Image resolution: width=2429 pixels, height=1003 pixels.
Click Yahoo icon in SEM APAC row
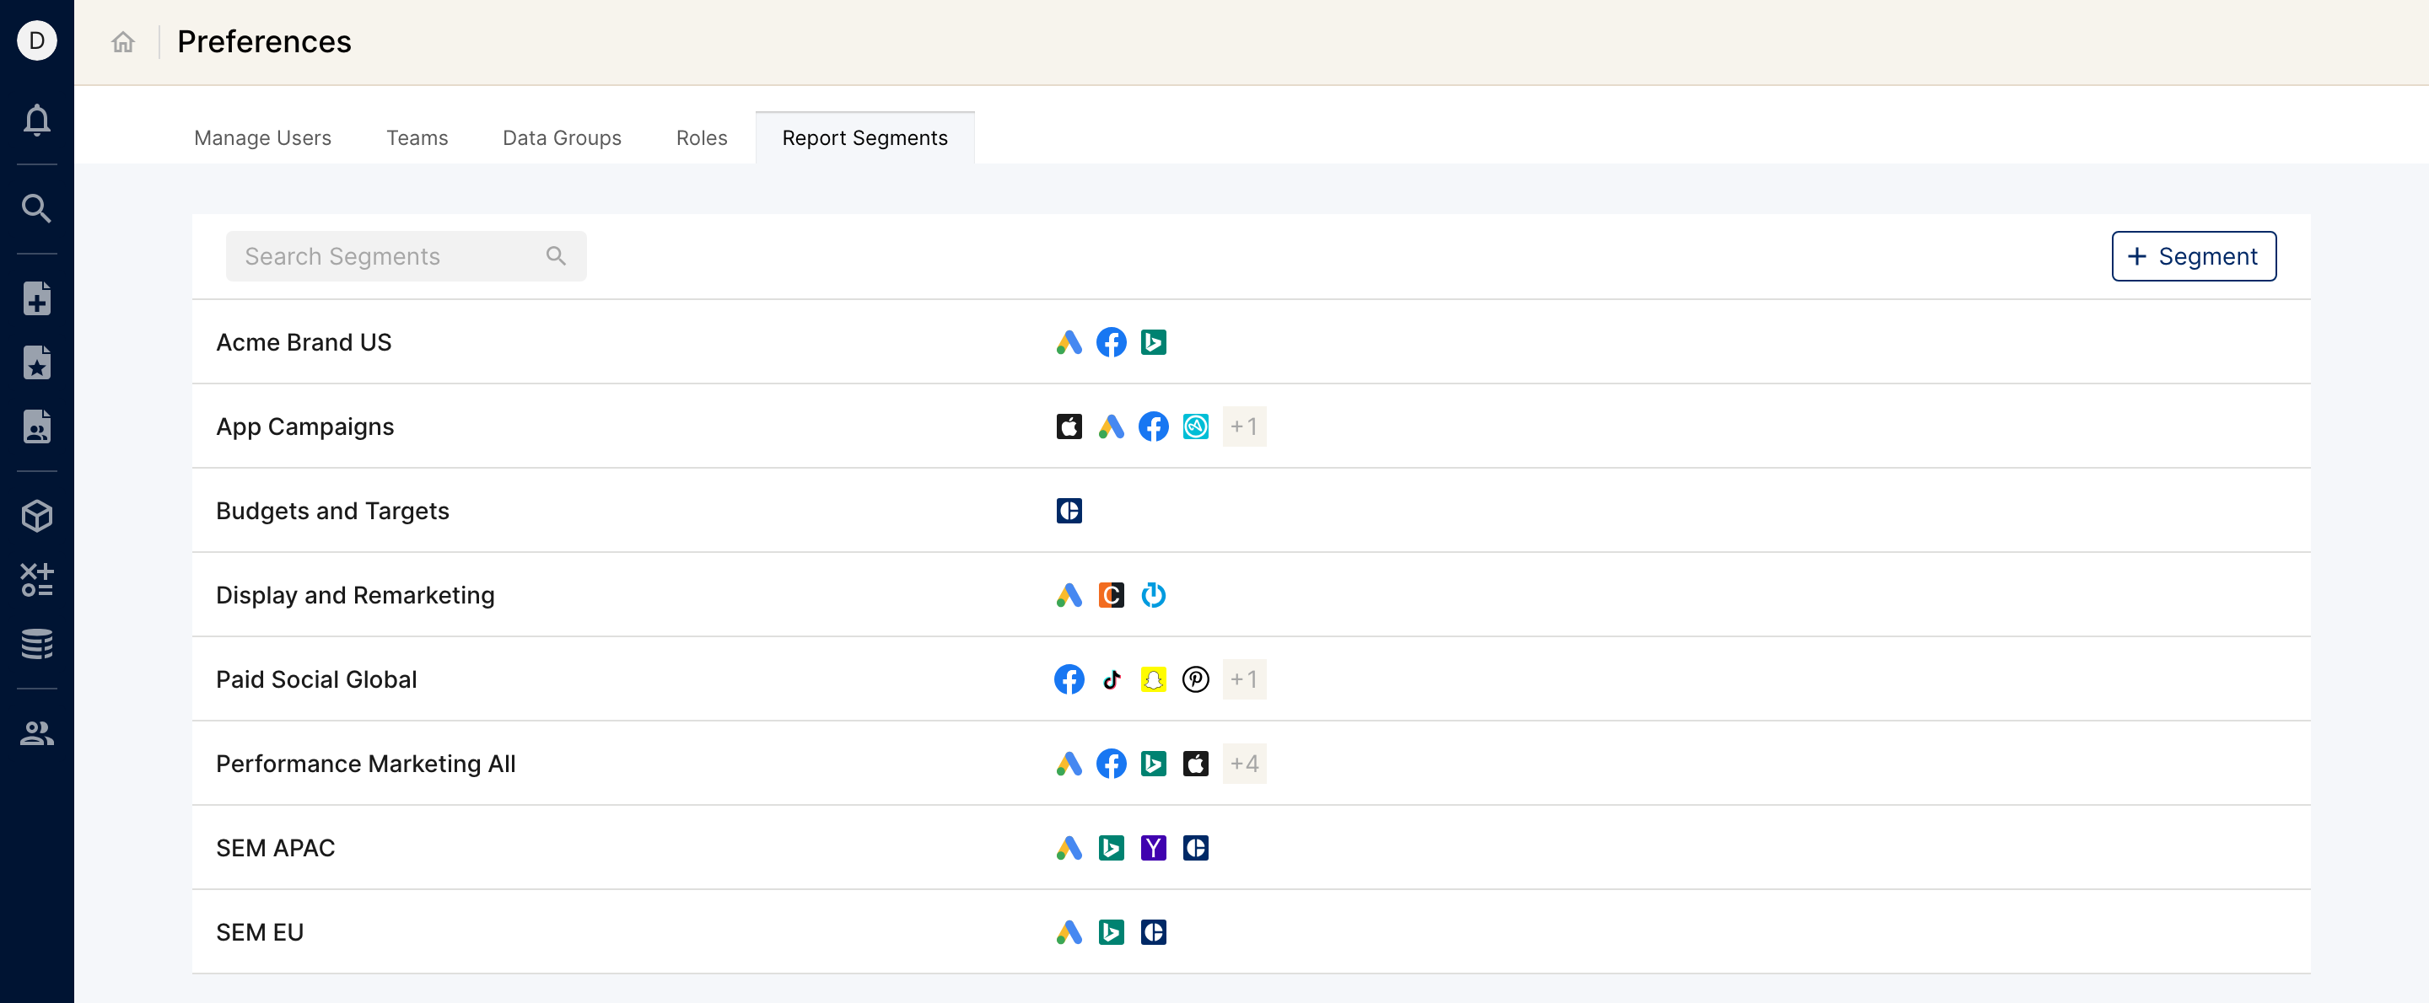point(1153,849)
